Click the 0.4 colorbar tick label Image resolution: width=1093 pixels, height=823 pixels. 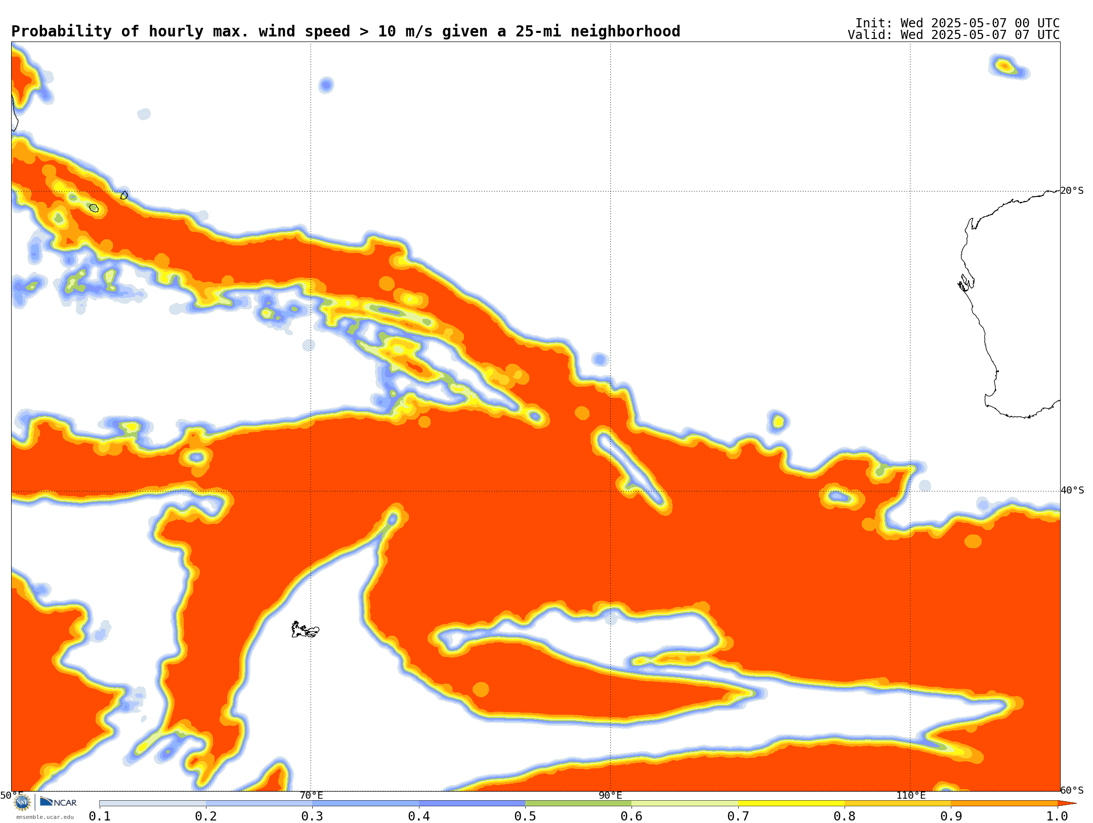[x=419, y=816]
